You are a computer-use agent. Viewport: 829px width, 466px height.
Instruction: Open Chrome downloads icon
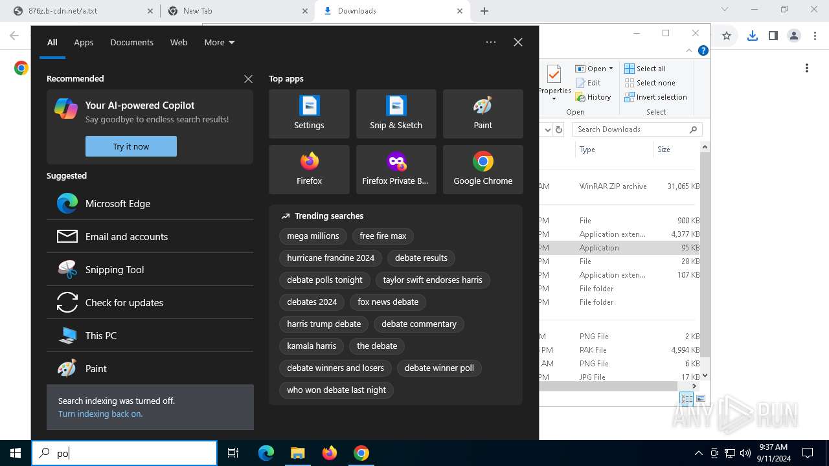click(x=752, y=36)
